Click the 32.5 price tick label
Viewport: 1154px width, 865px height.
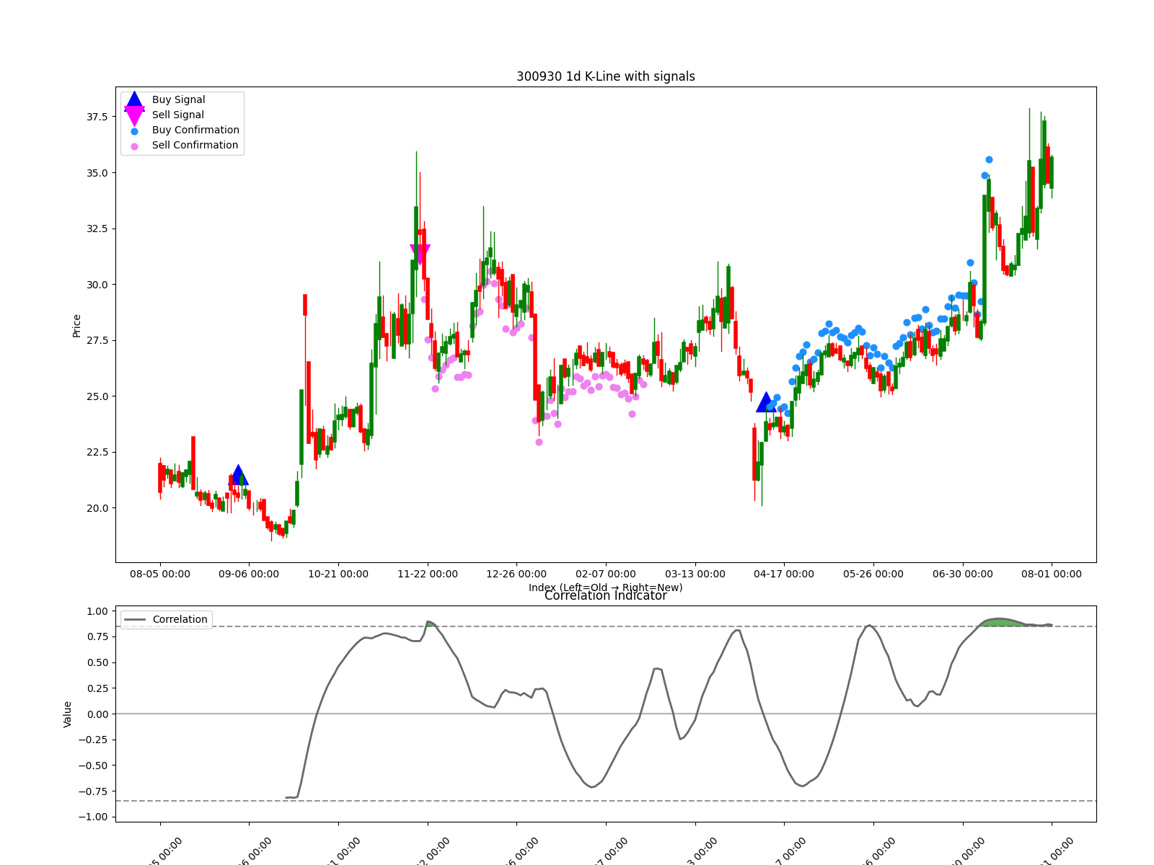[x=97, y=229]
